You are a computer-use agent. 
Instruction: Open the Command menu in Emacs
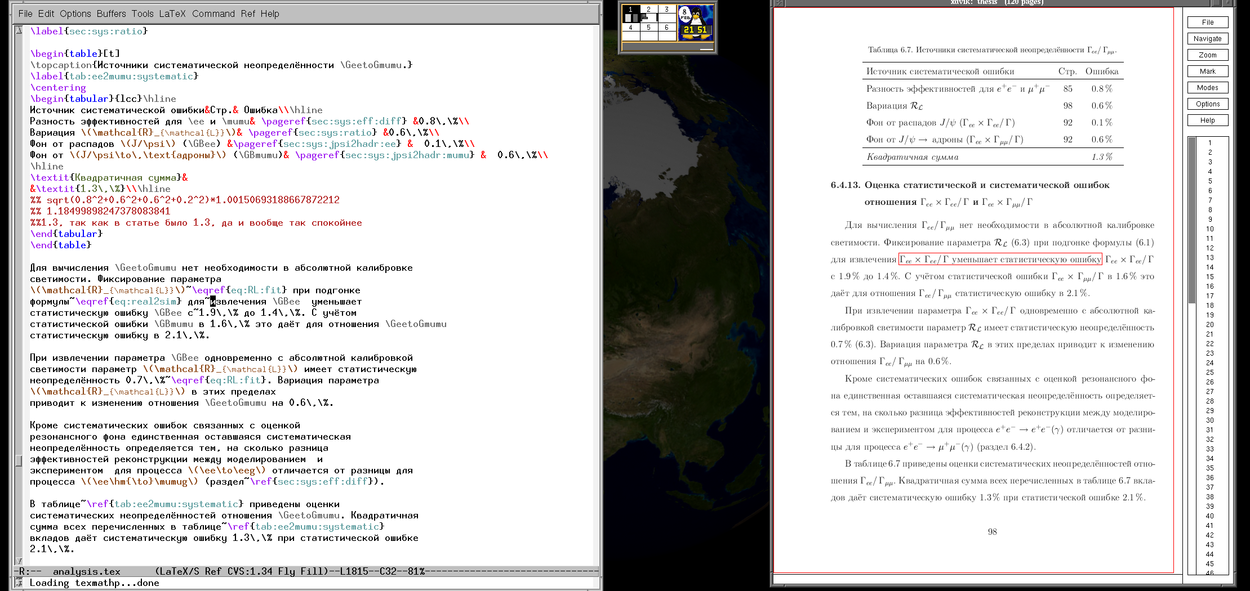[213, 14]
